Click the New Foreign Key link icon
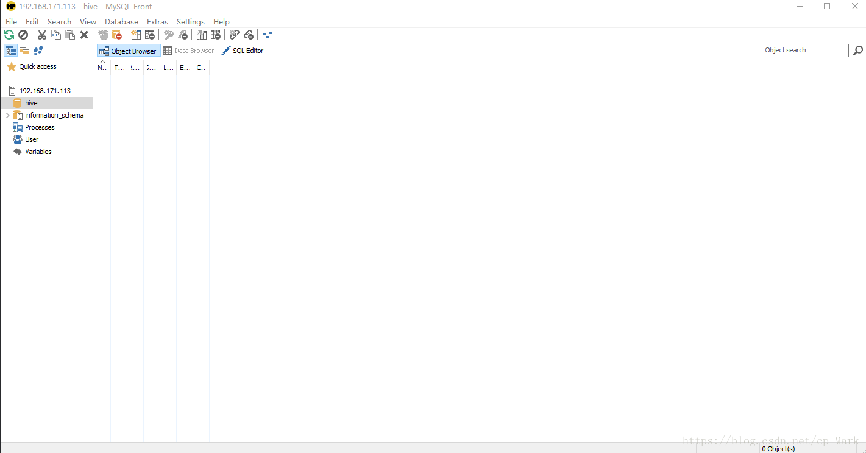This screenshot has width=866, height=453. (235, 35)
